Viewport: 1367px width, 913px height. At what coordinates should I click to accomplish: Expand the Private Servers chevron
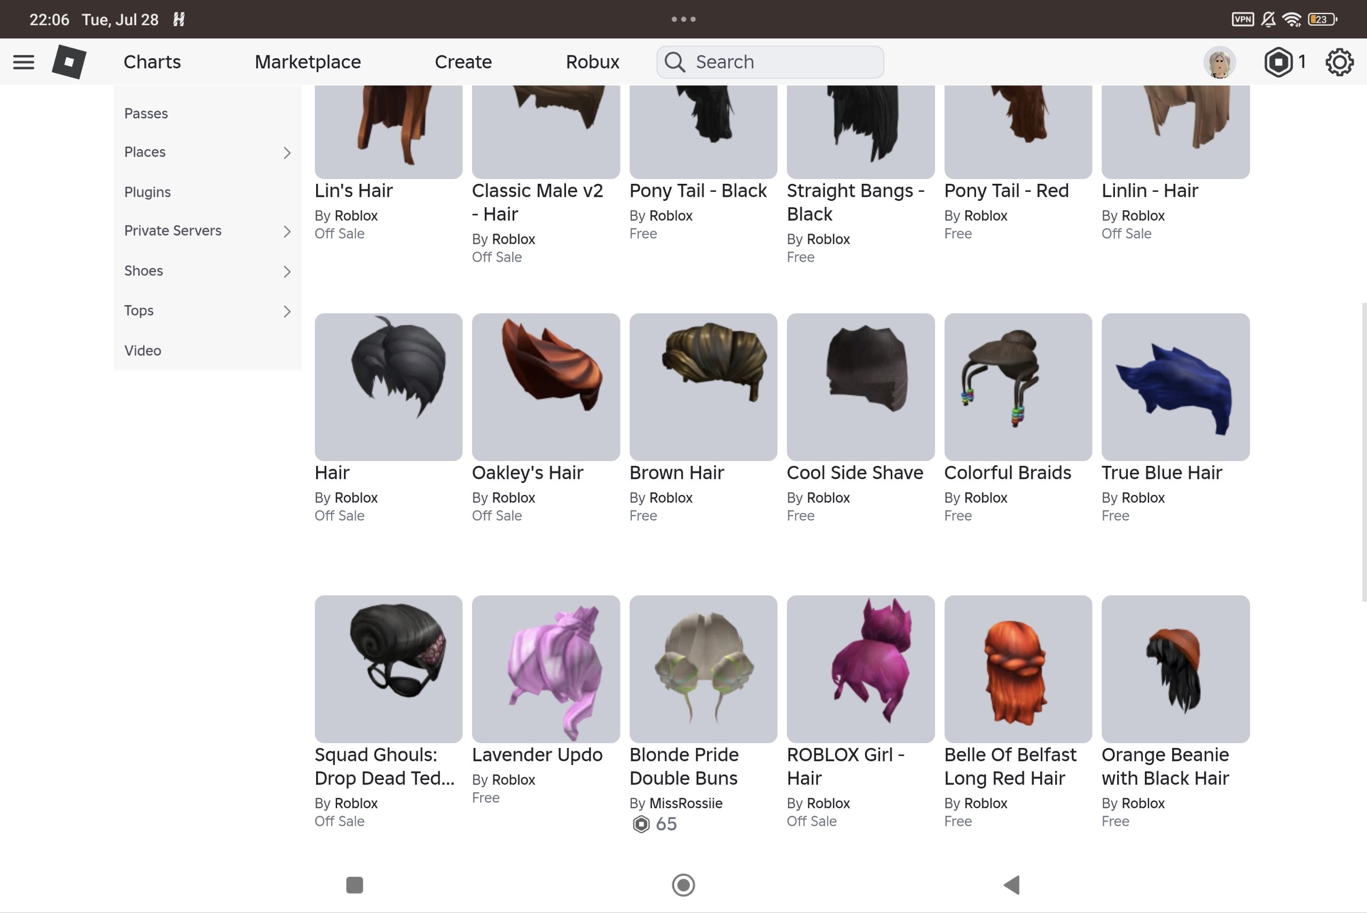tap(287, 231)
